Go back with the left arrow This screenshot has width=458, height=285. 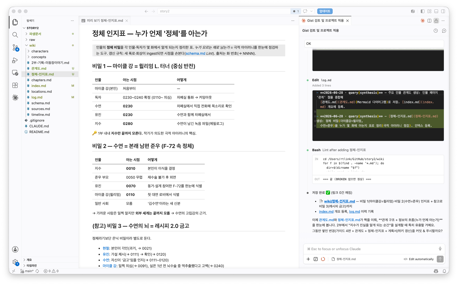tap(146, 11)
